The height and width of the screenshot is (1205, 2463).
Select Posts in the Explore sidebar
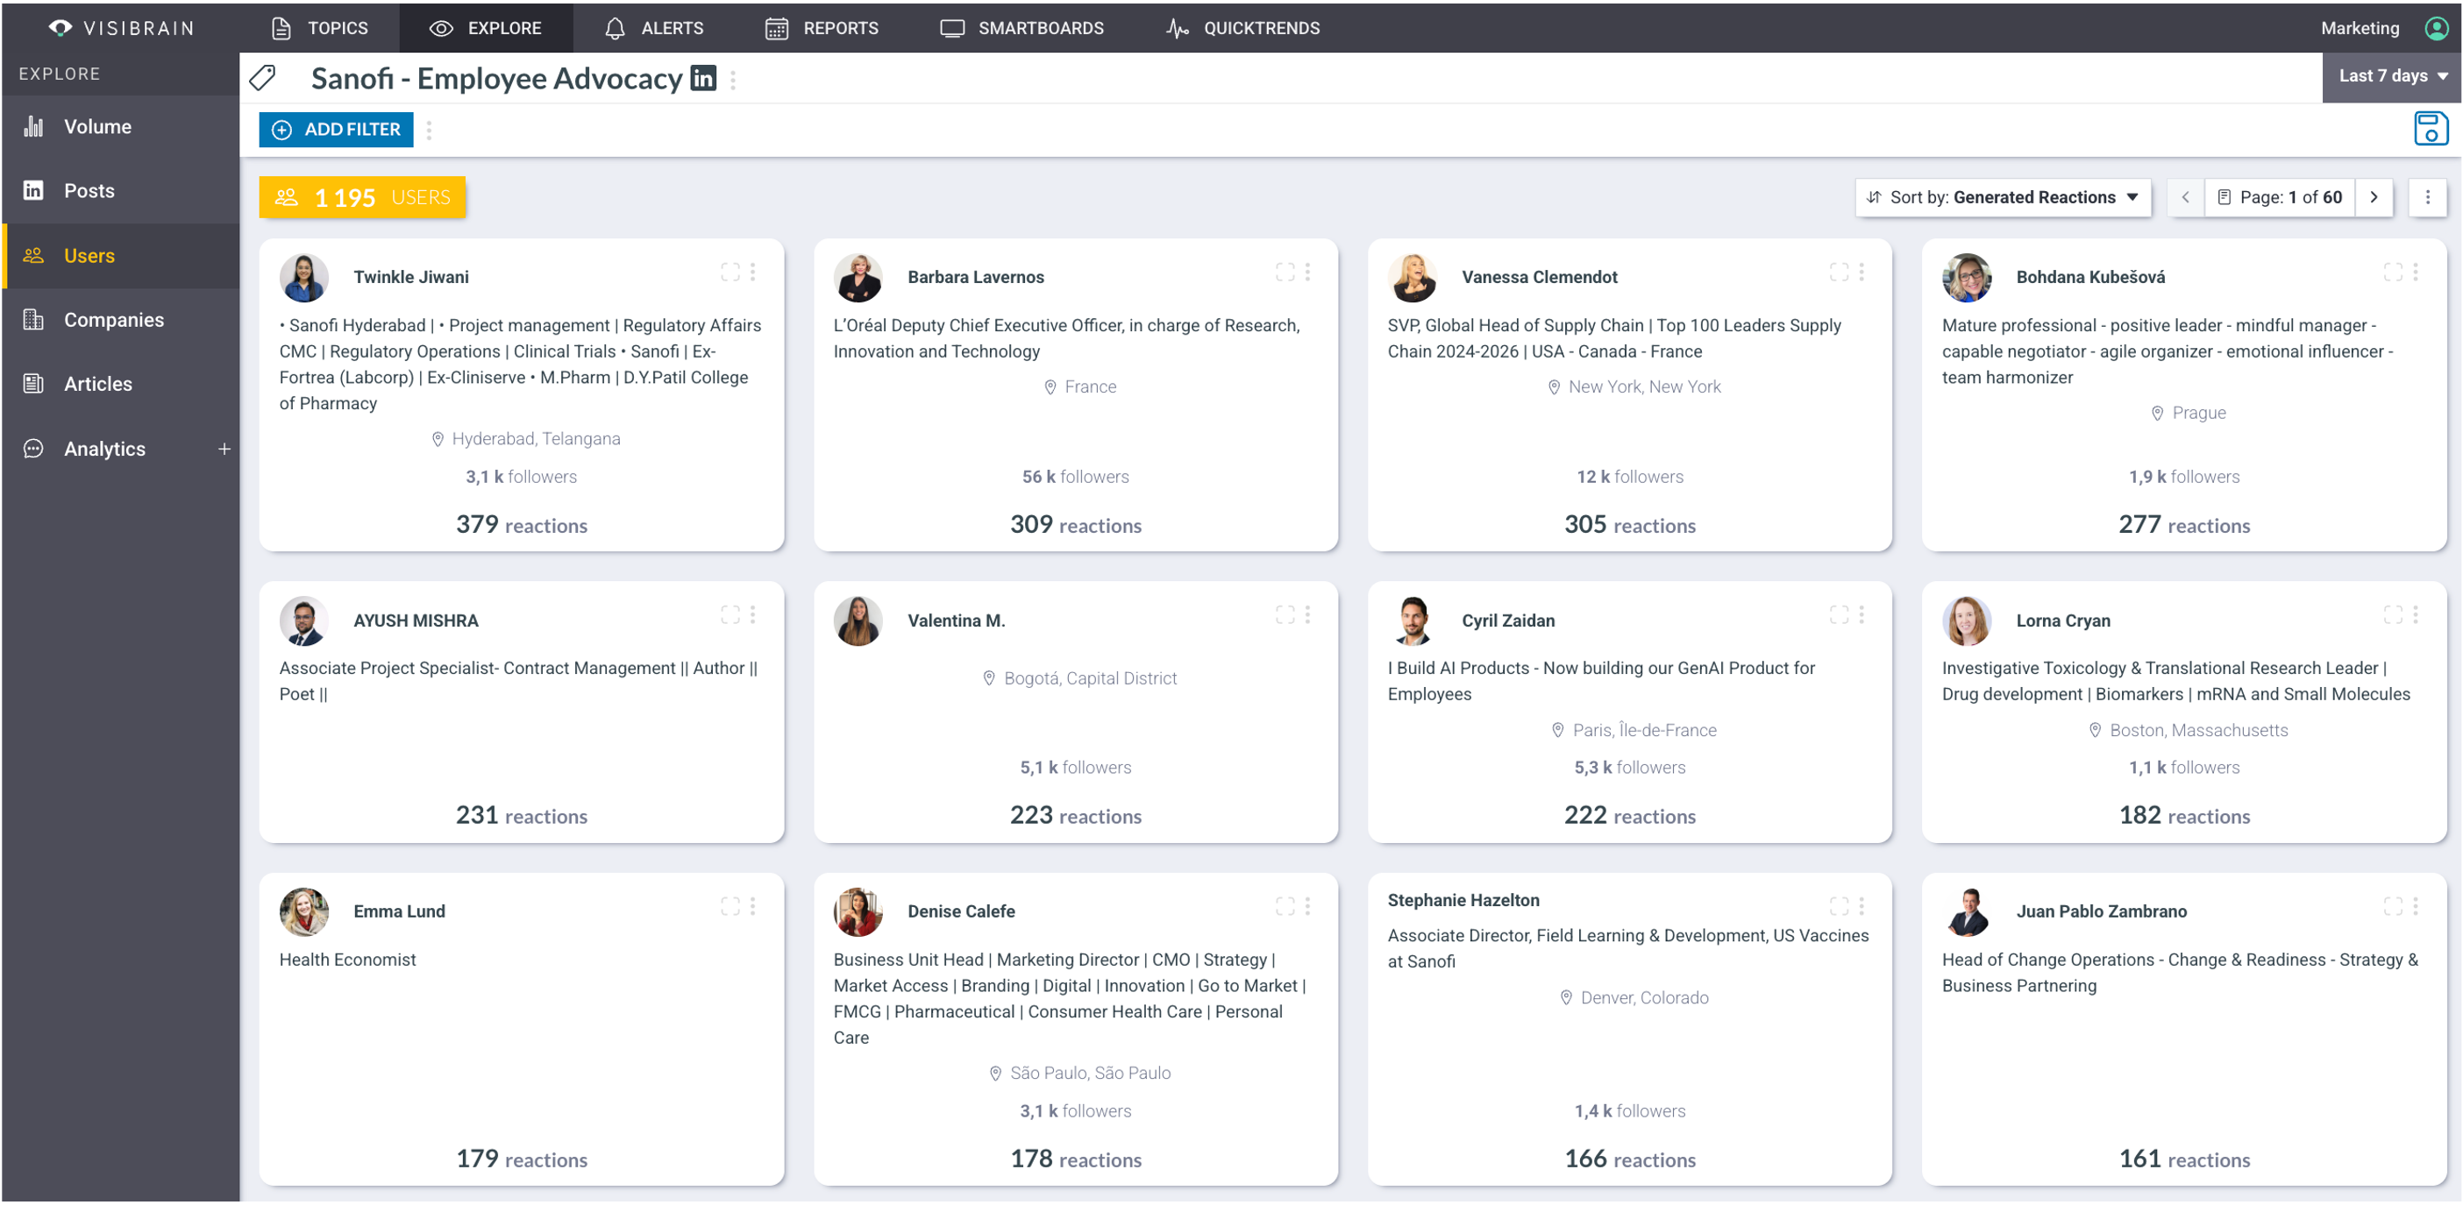click(121, 190)
